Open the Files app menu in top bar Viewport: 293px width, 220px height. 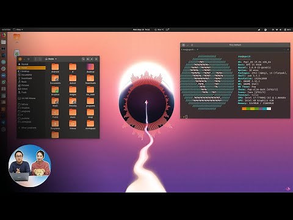pyautogui.click(x=18, y=29)
